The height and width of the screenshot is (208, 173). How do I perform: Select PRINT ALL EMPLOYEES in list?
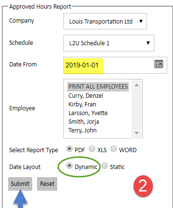pyautogui.click(x=98, y=87)
